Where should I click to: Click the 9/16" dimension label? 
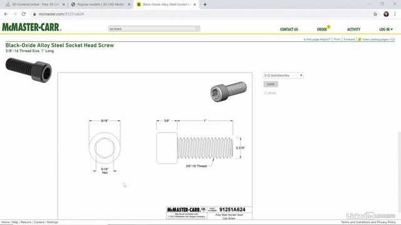tap(105, 121)
